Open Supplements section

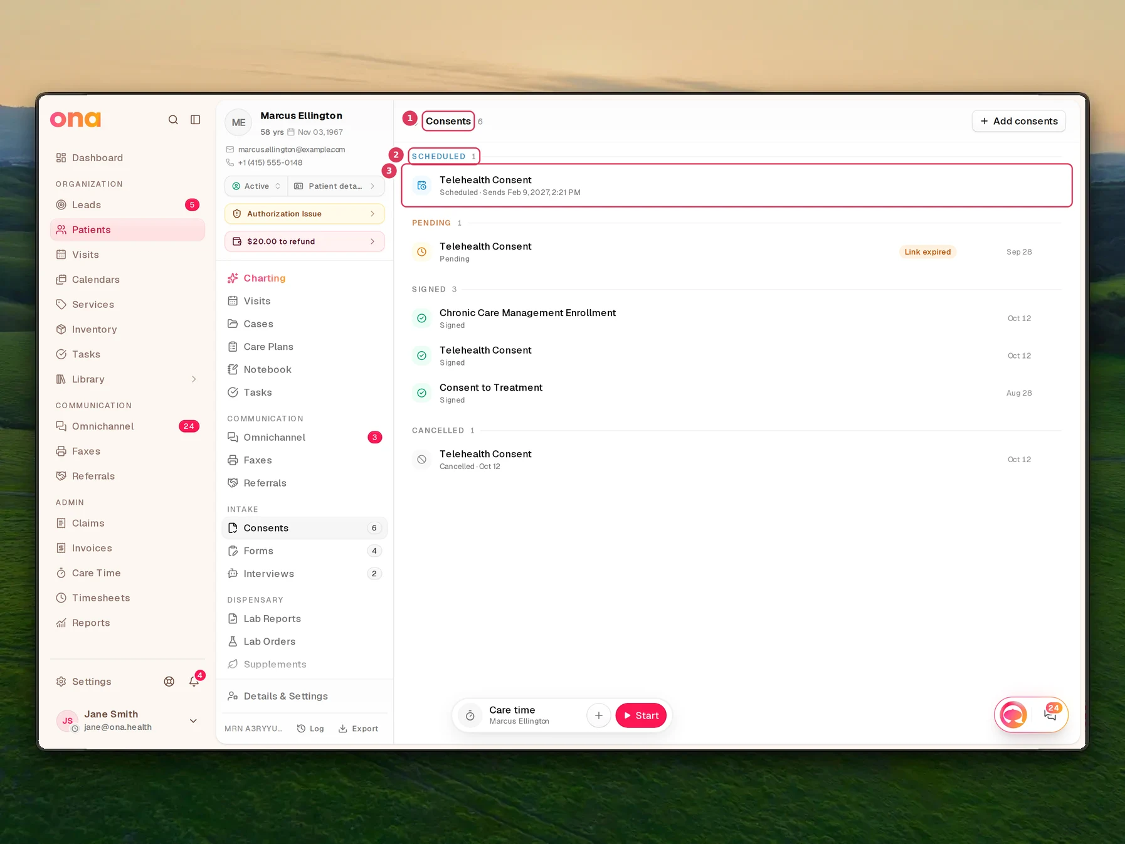coord(305,665)
